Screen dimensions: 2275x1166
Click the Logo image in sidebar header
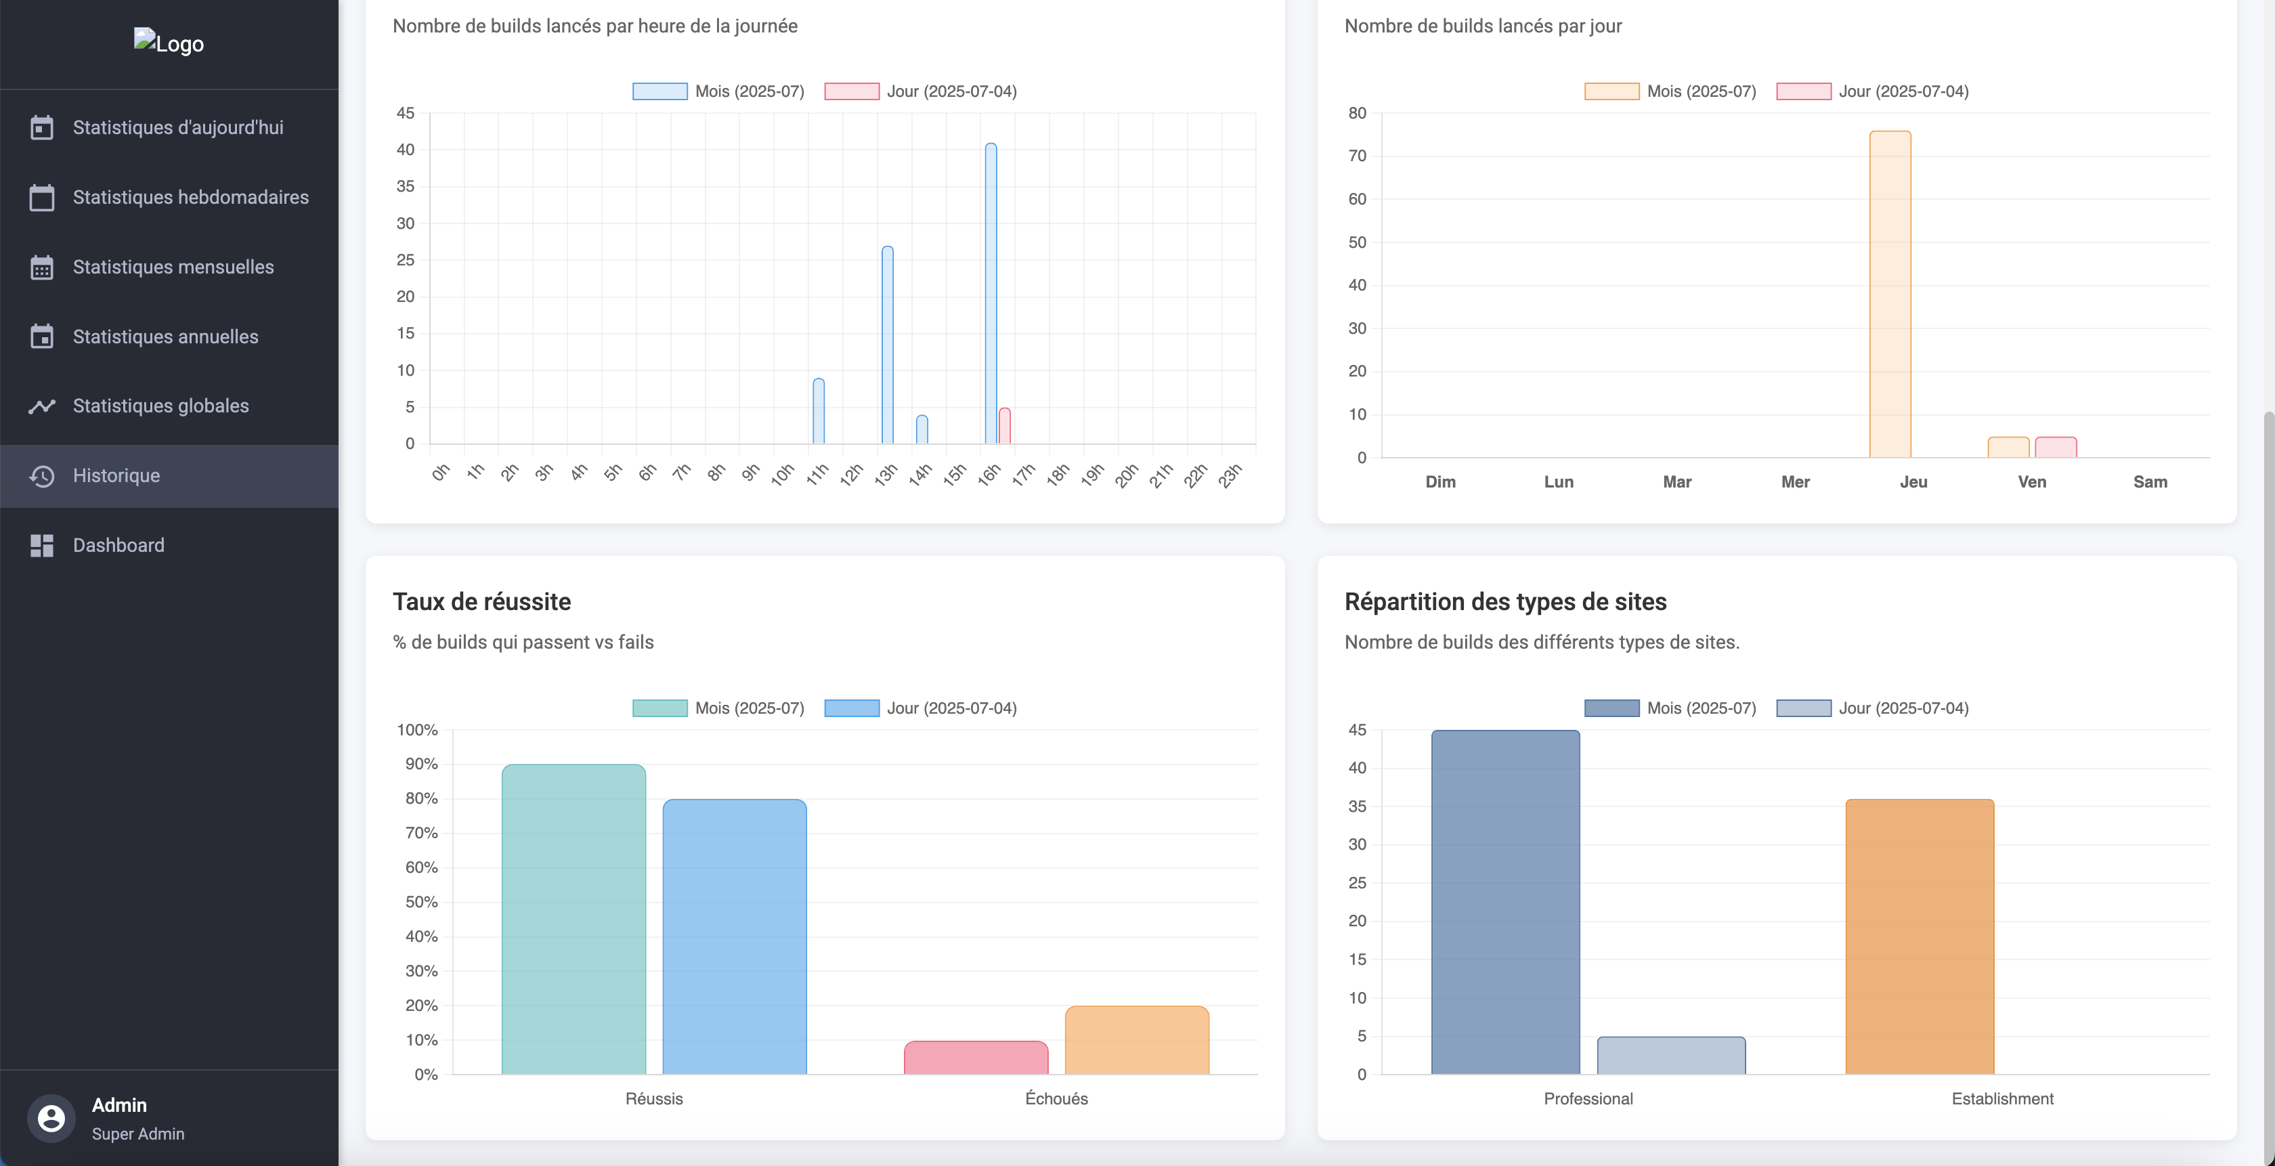[x=169, y=43]
